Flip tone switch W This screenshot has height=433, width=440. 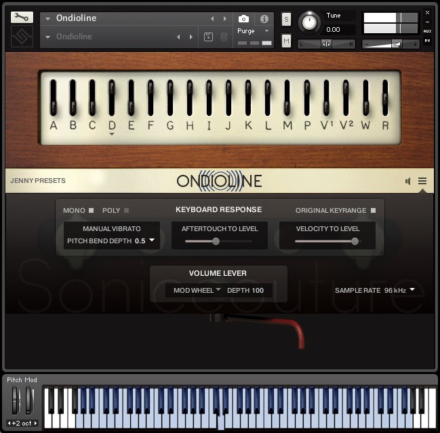coord(365,98)
